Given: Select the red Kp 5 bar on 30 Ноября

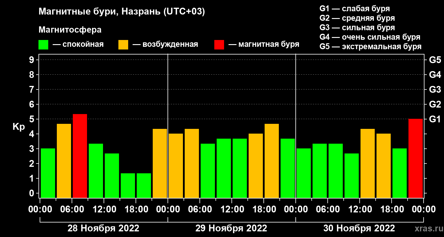Looking at the screenshot, I should [416, 158].
